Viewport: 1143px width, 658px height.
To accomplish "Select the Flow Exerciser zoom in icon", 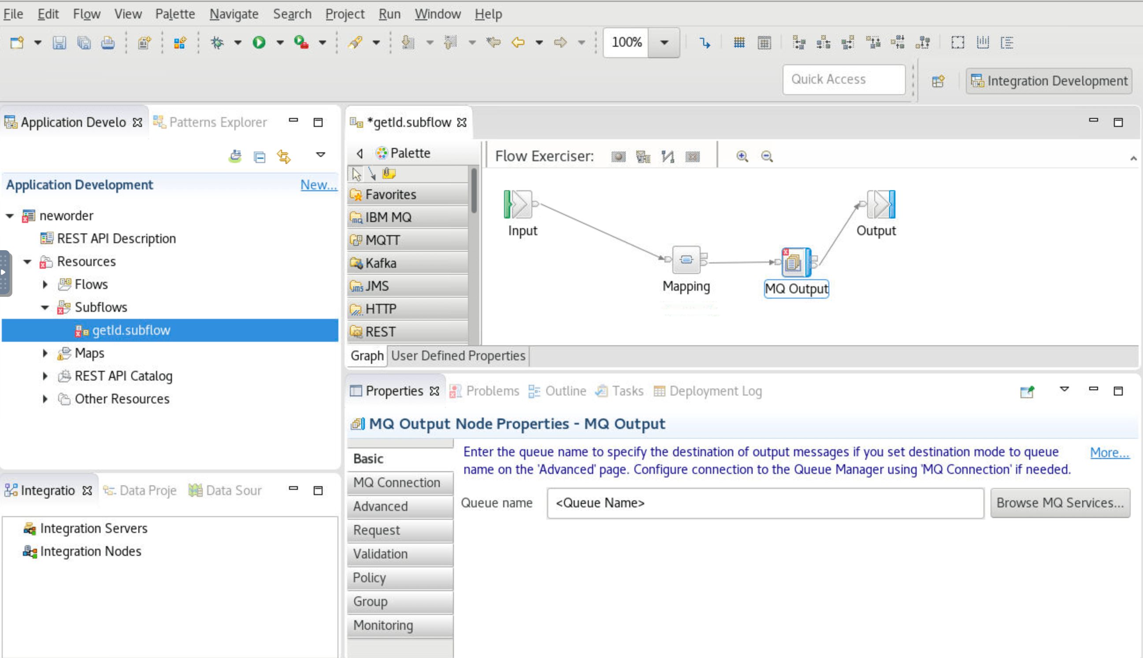I will tap(742, 156).
